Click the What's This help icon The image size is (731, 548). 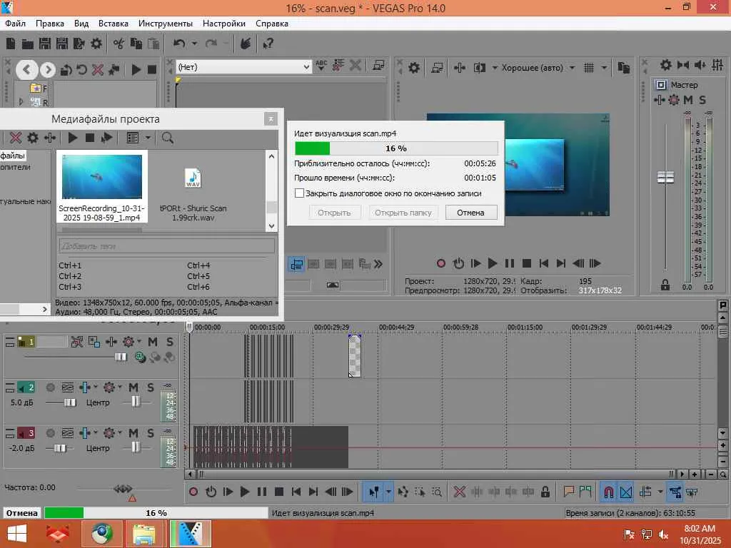[268, 44]
